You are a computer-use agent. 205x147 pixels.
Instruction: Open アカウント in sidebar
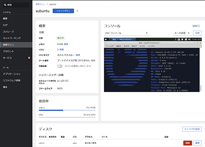[16, 51]
